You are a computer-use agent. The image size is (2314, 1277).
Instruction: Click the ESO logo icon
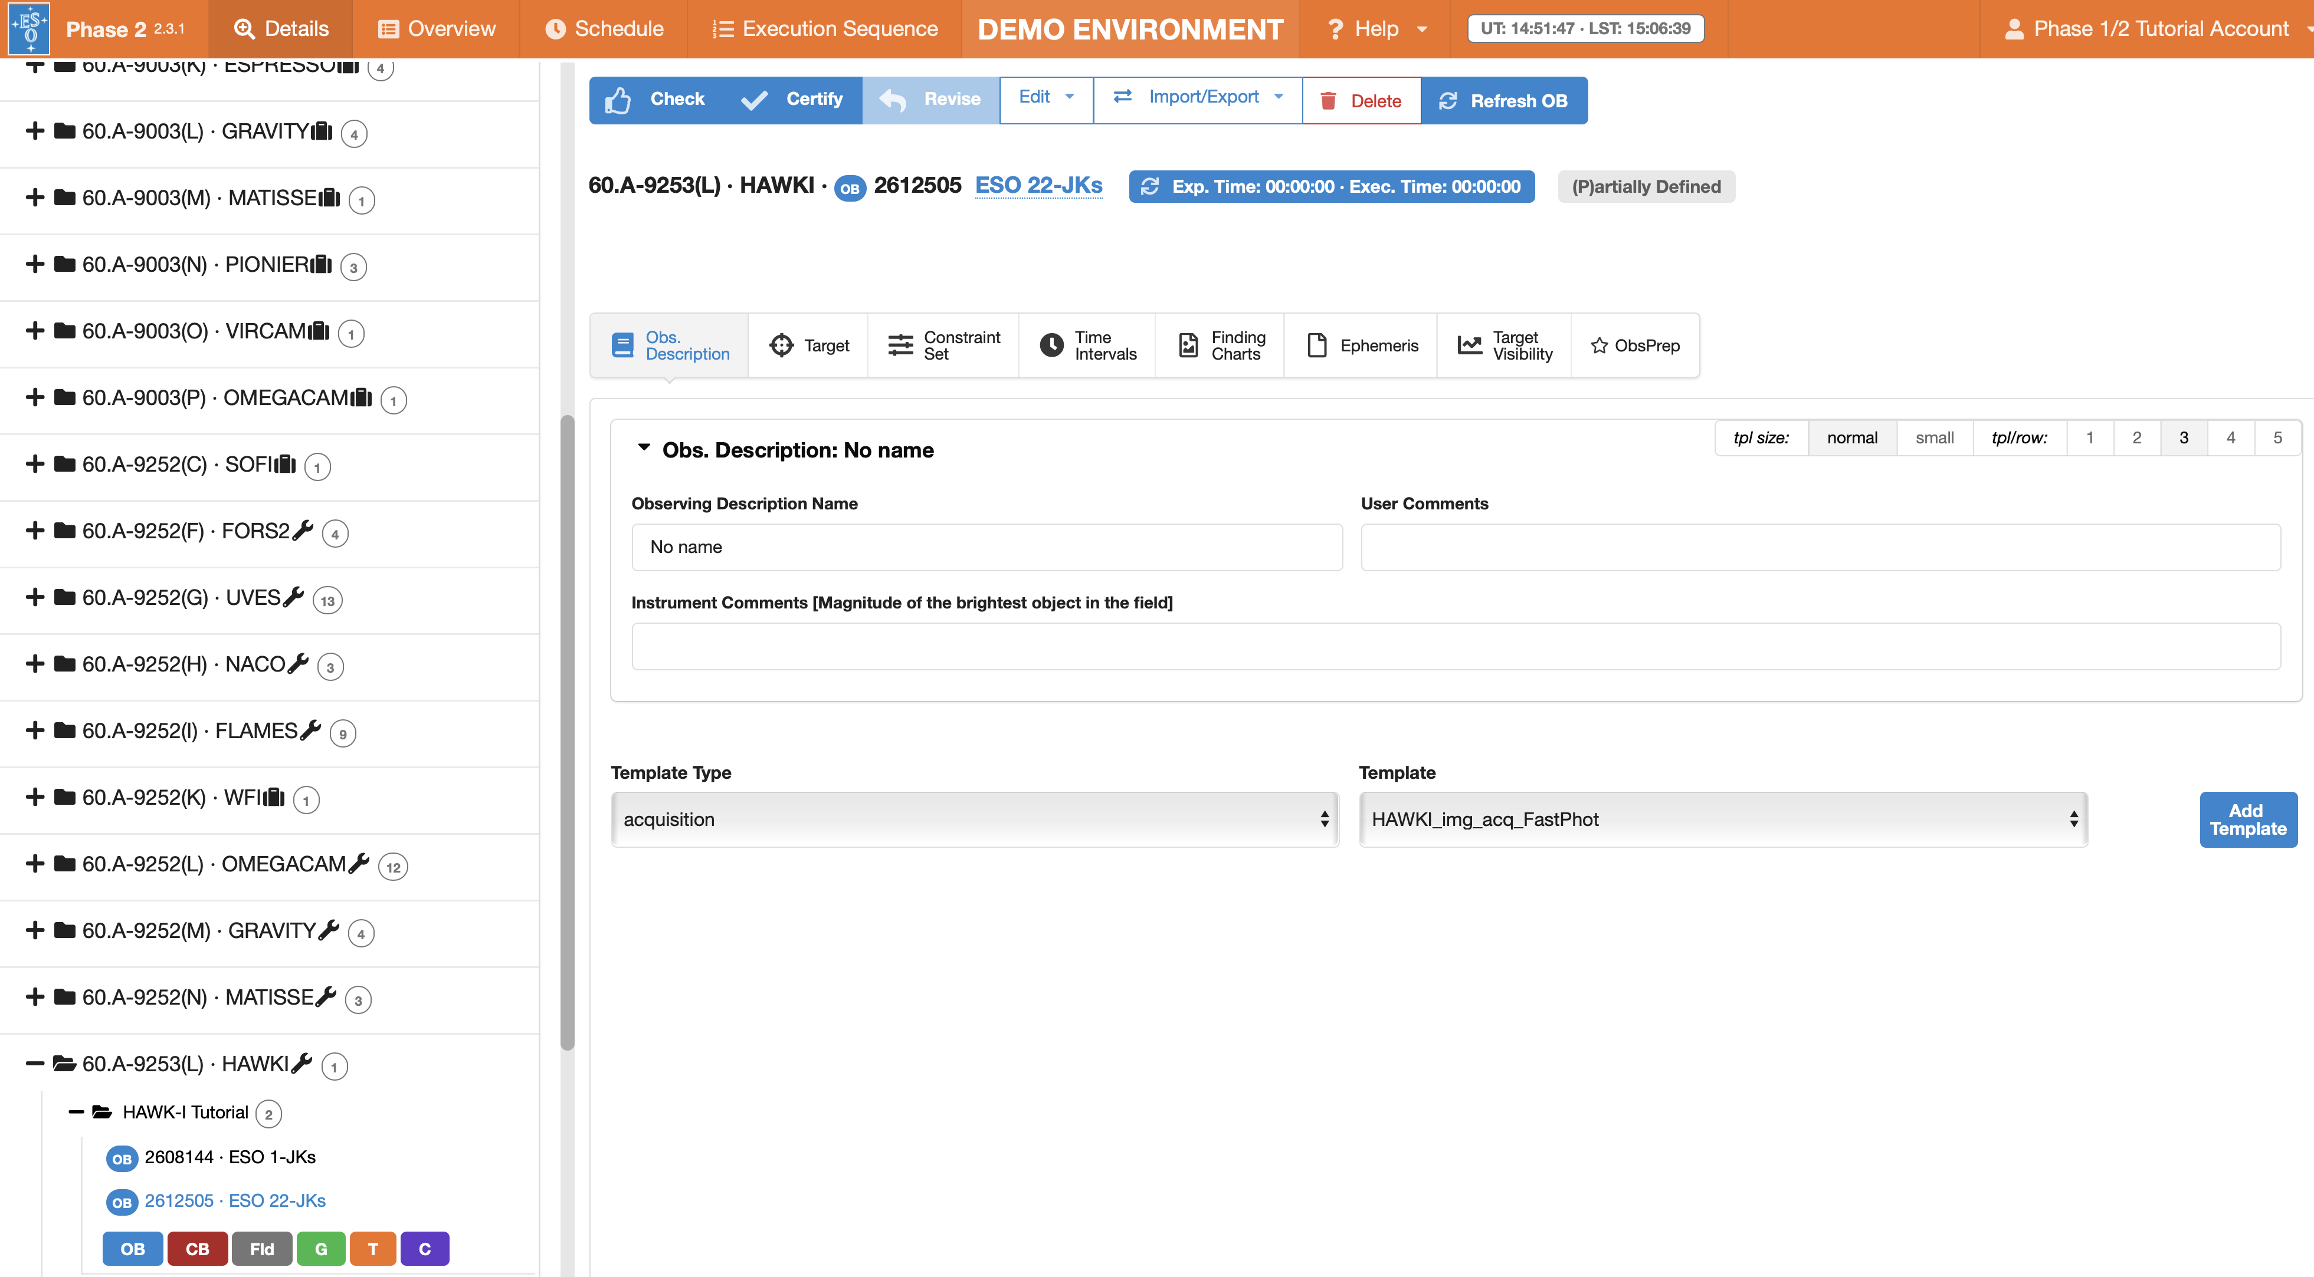pos(29,29)
